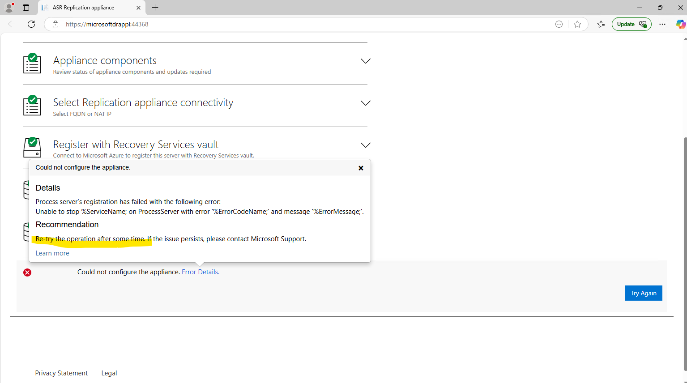687x383 pixels.
Task: Click the red error status icon
Action: pos(27,272)
